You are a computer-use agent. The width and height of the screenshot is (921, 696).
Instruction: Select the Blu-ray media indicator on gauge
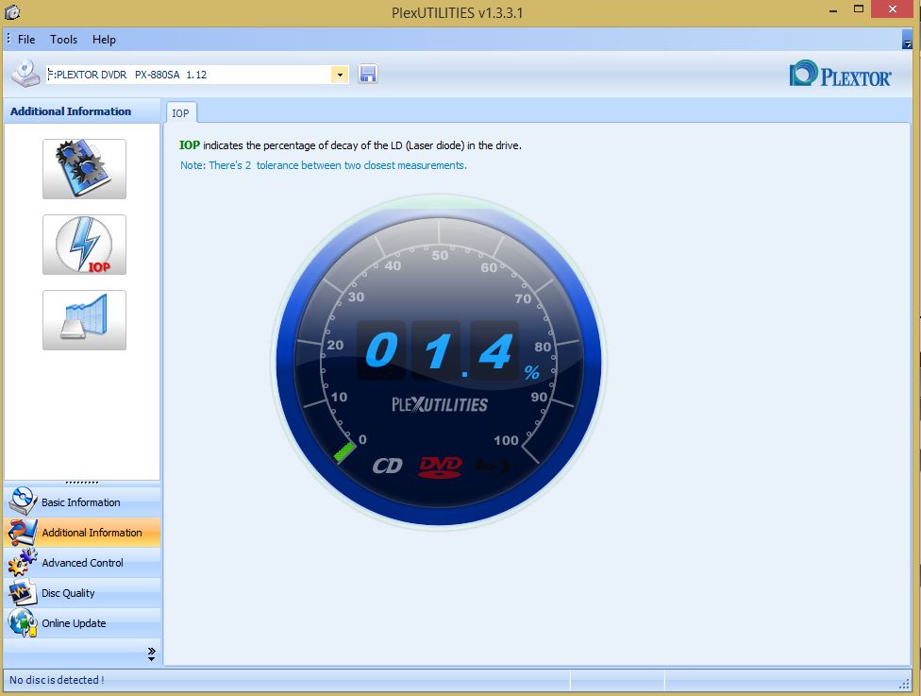[x=493, y=467]
